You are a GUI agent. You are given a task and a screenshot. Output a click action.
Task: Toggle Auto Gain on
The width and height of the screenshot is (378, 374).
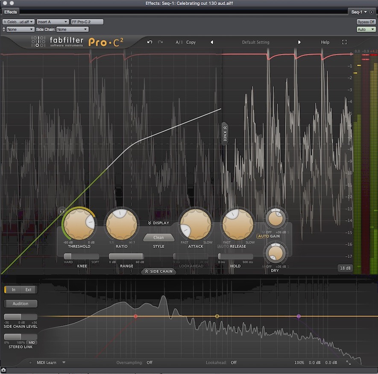(x=263, y=236)
